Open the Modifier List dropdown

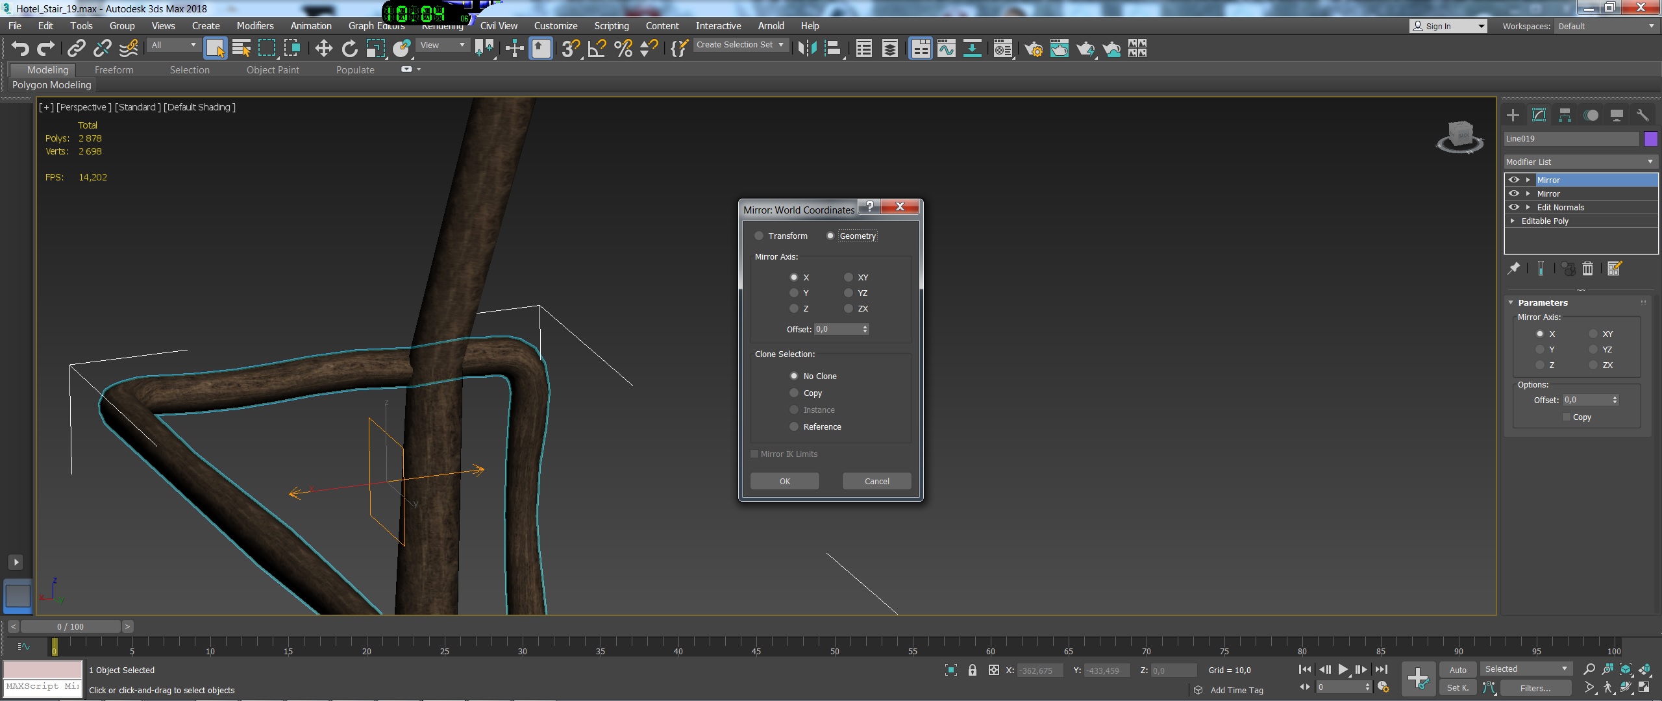1580,162
